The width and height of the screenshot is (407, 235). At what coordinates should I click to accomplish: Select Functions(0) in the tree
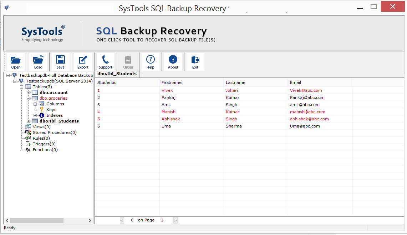click(x=45, y=150)
